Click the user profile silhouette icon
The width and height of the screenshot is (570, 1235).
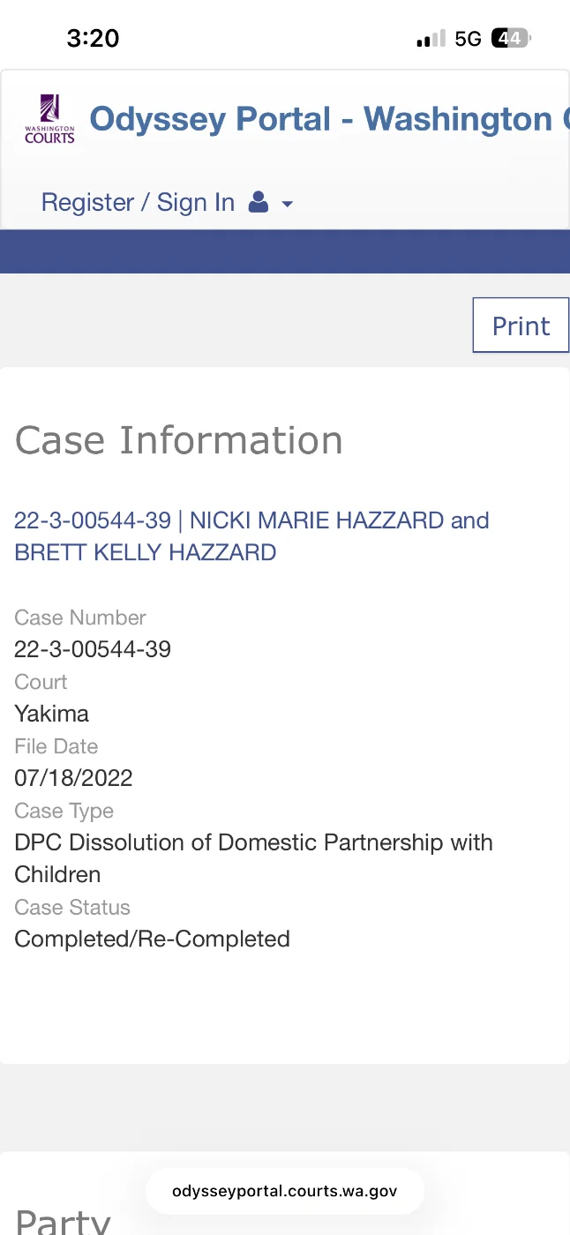pyautogui.click(x=259, y=204)
